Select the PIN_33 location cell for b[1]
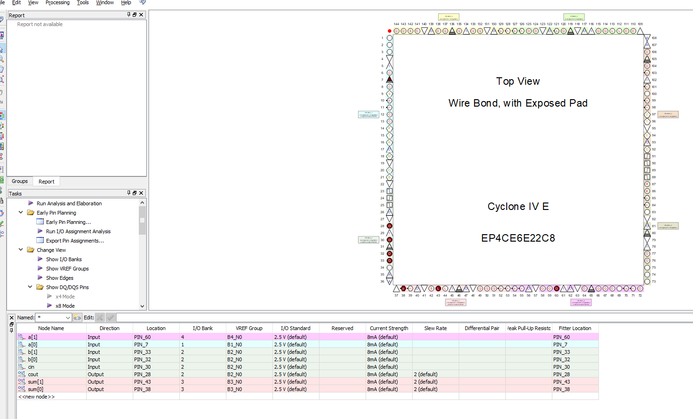Viewport: 693px width, 419px height. [x=156, y=352]
